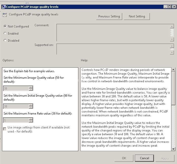
Task: Go to the Next Setting
Action: pyautogui.click(x=137, y=16)
